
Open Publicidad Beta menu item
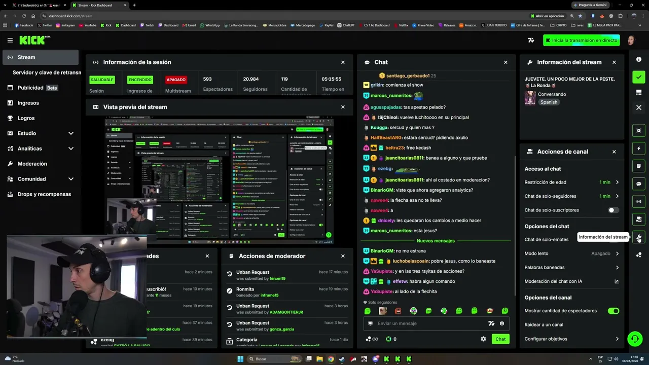tap(41, 88)
